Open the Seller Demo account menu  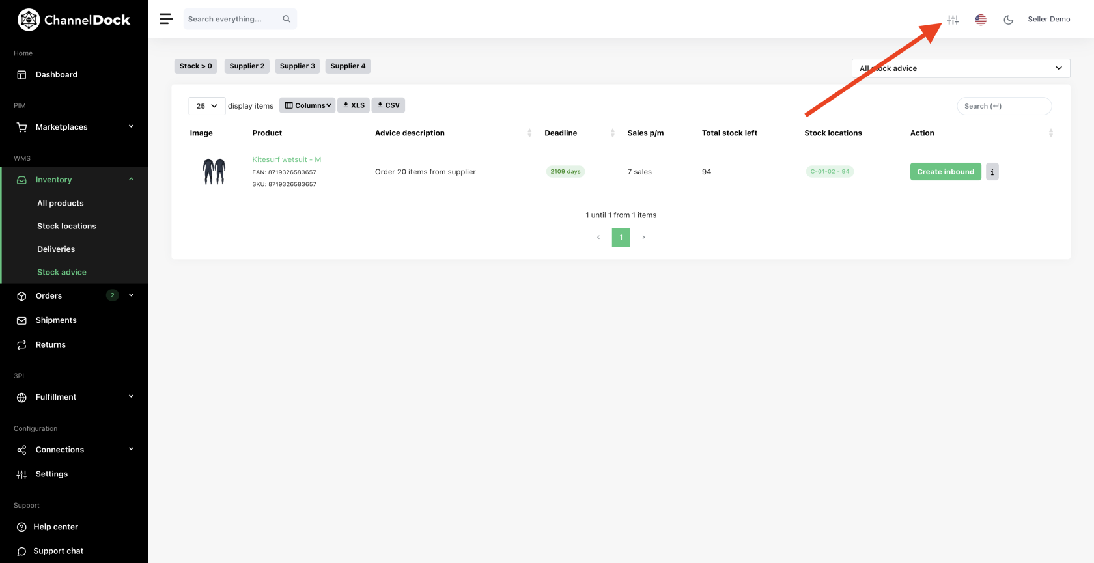tap(1048, 19)
